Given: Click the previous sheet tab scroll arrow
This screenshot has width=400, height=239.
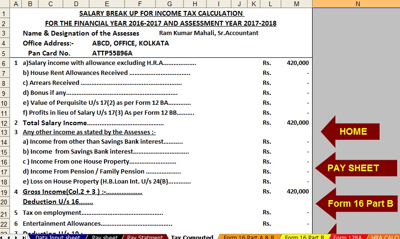Looking at the screenshot, I should (x=9, y=237).
